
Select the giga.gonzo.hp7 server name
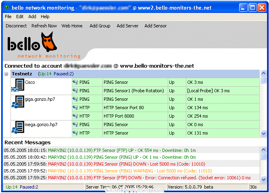coord(40,99)
